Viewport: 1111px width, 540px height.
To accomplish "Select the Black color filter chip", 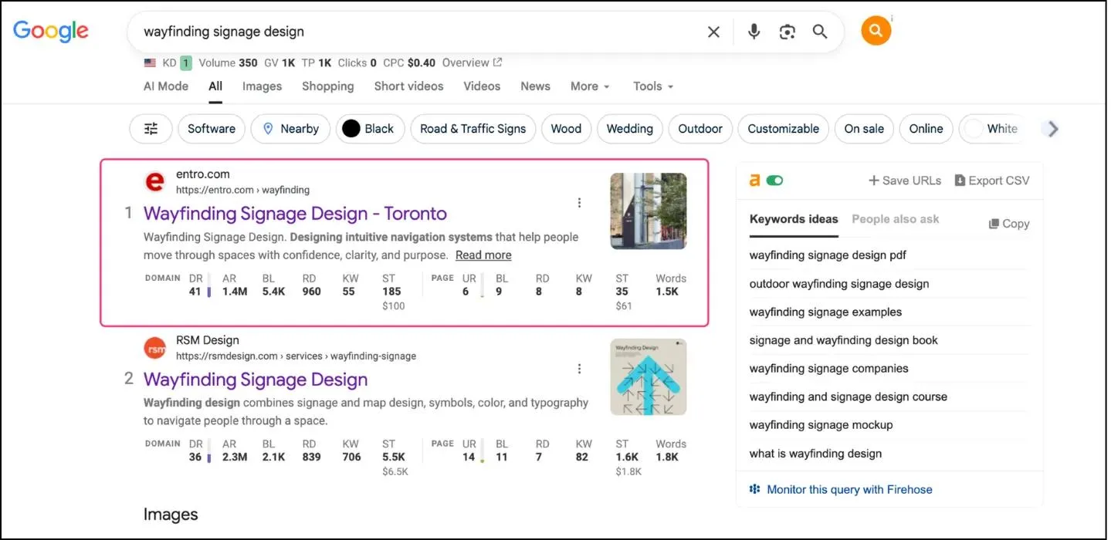I will (x=370, y=129).
